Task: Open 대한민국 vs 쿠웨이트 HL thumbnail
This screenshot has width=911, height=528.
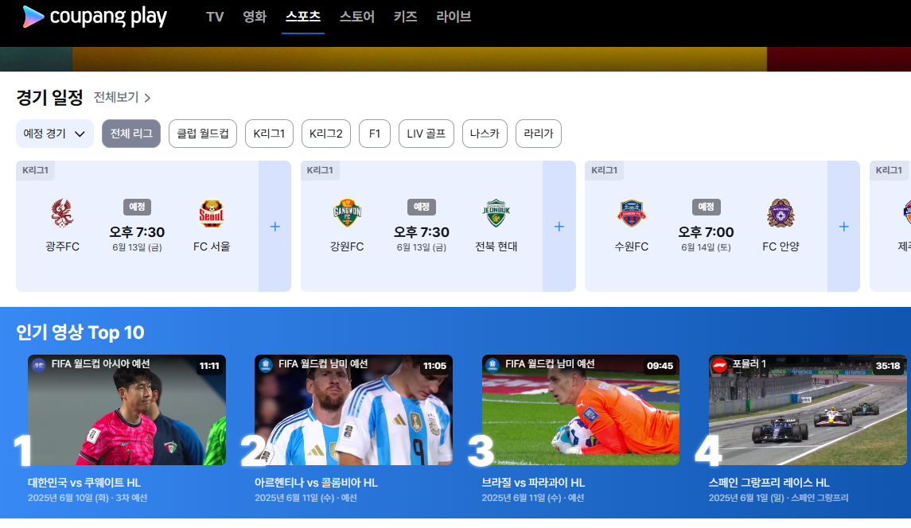Action: 127,410
